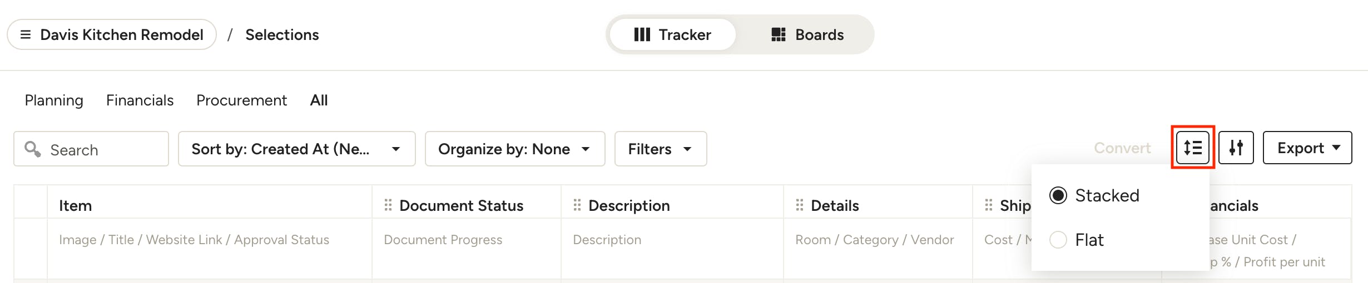This screenshot has width=1368, height=283.
Task: Click the Boards view grid icon
Action: click(x=779, y=34)
